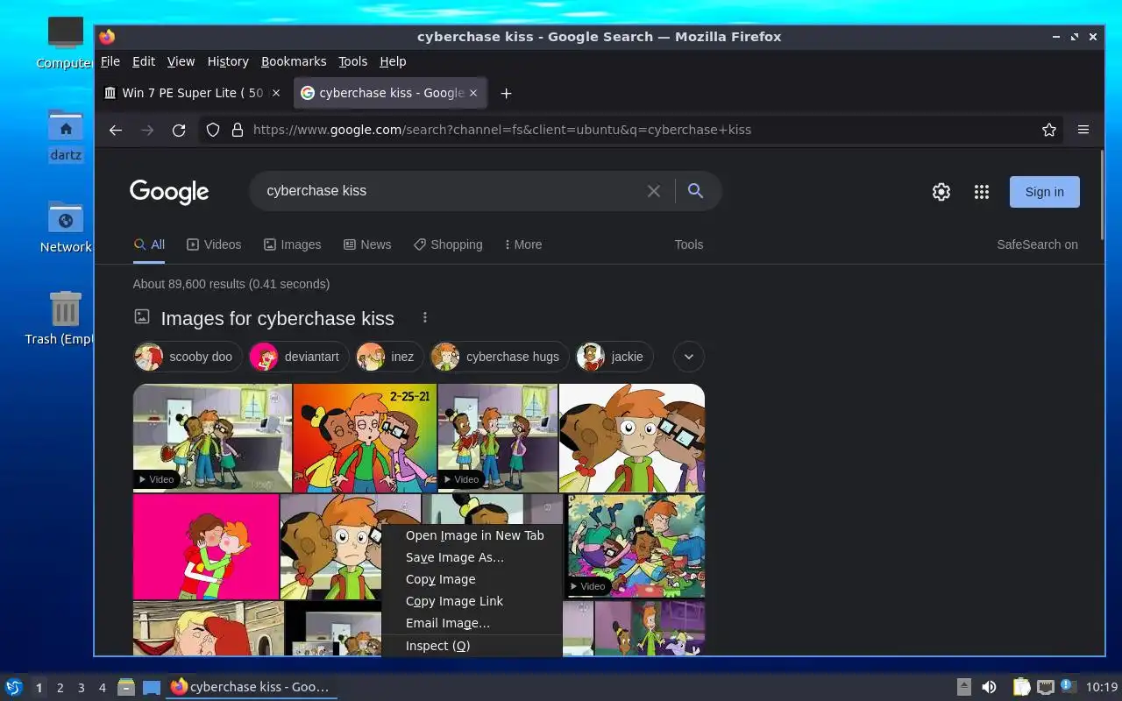Open the three-dot menu beside Images heading
The width and height of the screenshot is (1122, 701).
[425, 317]
